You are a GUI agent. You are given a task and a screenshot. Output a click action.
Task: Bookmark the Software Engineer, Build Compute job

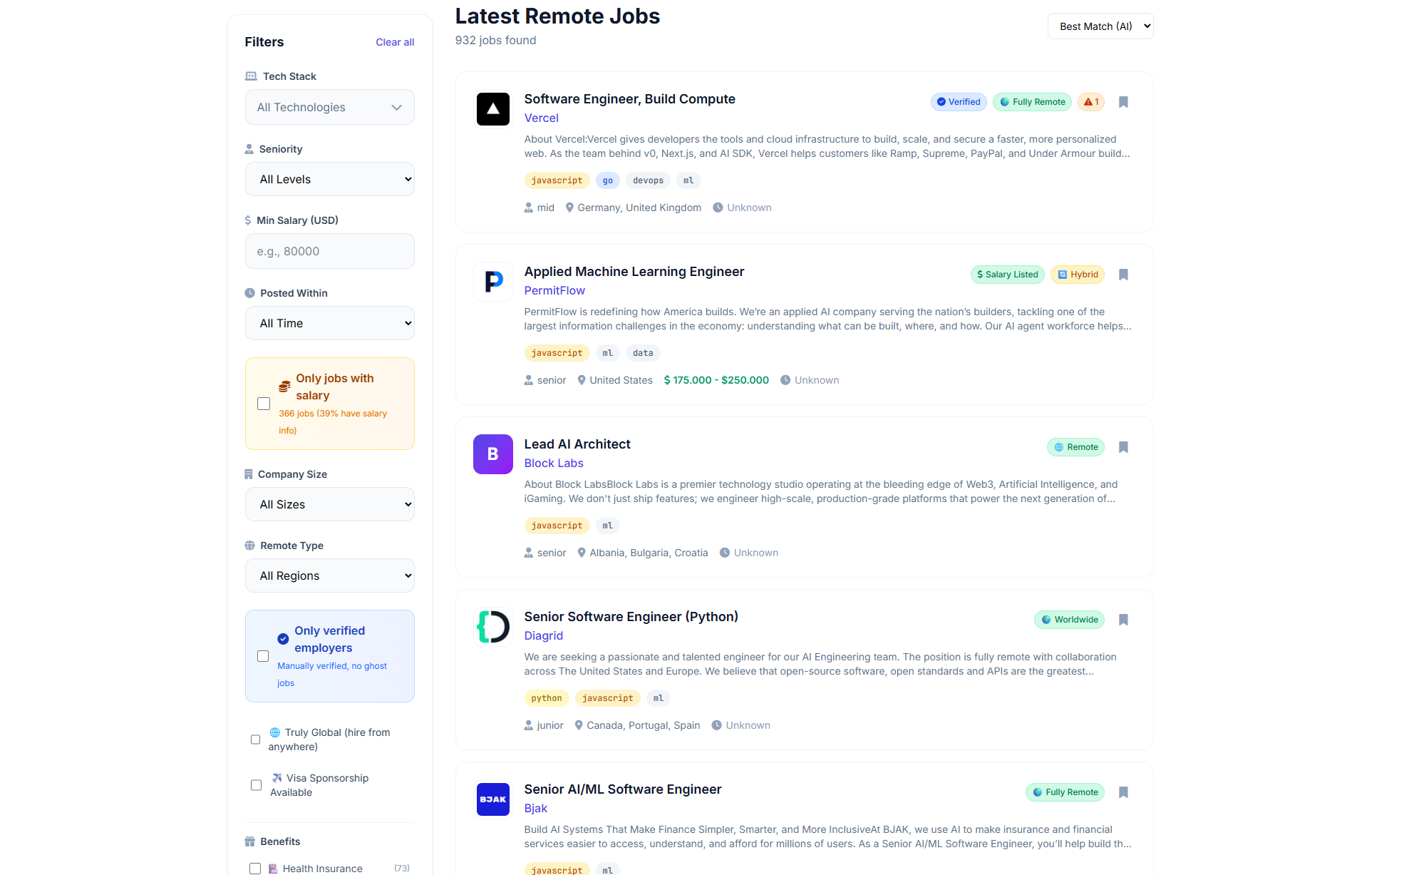point(1123,102)
